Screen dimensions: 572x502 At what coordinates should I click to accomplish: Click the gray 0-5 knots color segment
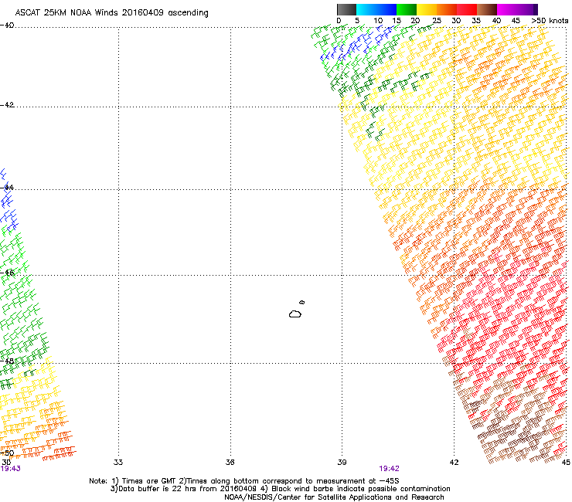(x=346, y=9)
